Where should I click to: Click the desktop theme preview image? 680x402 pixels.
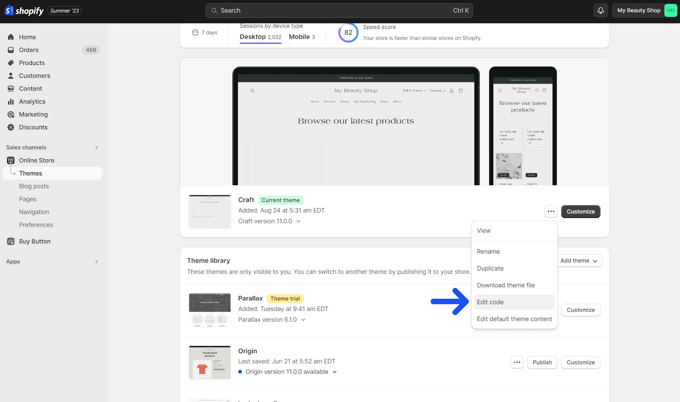[x=356, y=126]
